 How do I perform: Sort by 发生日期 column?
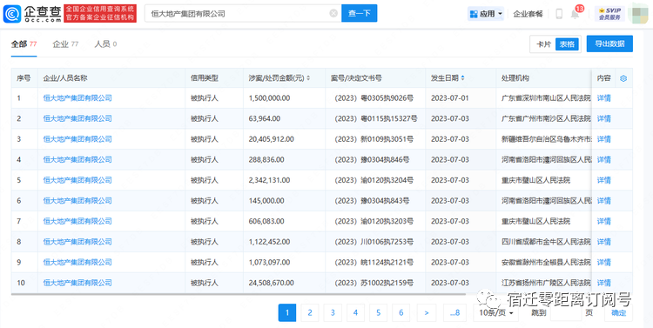tap(462, 78)
